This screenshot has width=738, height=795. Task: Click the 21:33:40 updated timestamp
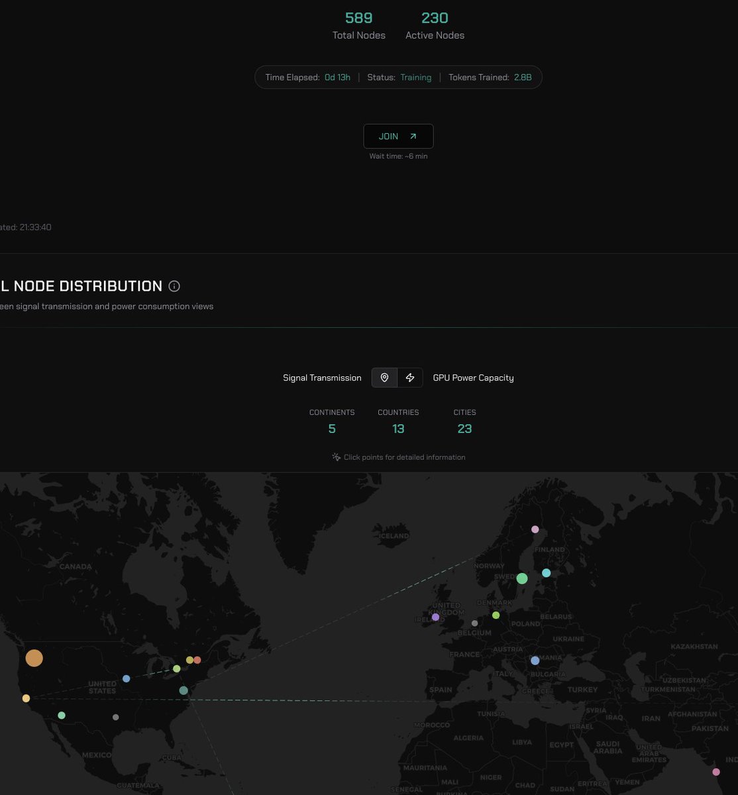point(35,227)
